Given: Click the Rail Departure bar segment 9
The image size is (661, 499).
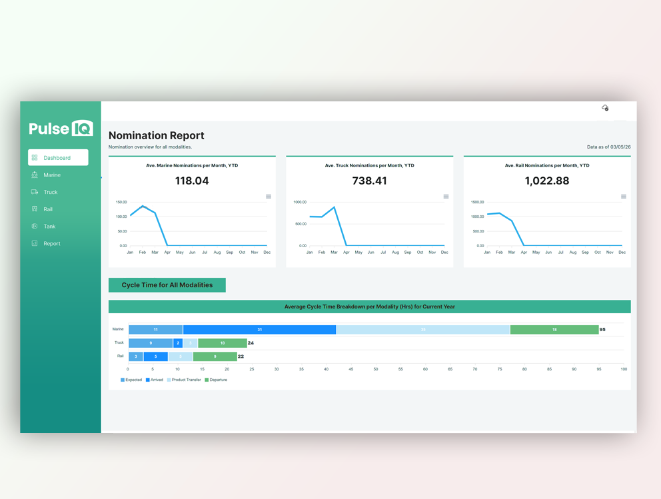Looking at the screenshot, I should tap(215, 356).
